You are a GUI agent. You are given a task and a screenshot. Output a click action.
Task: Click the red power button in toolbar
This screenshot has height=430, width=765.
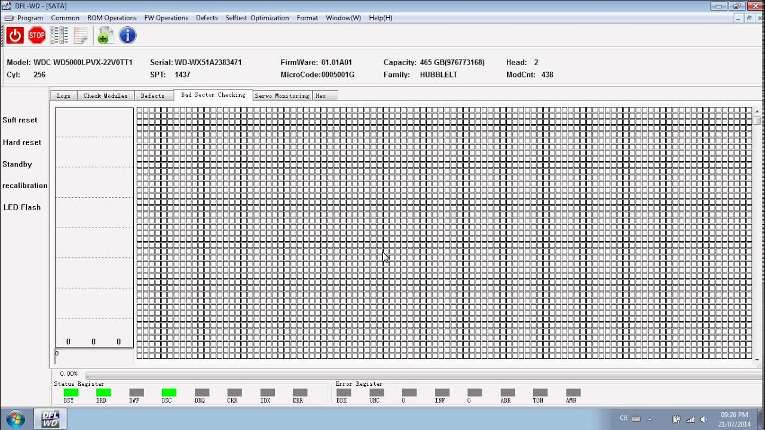click(15, 36)
